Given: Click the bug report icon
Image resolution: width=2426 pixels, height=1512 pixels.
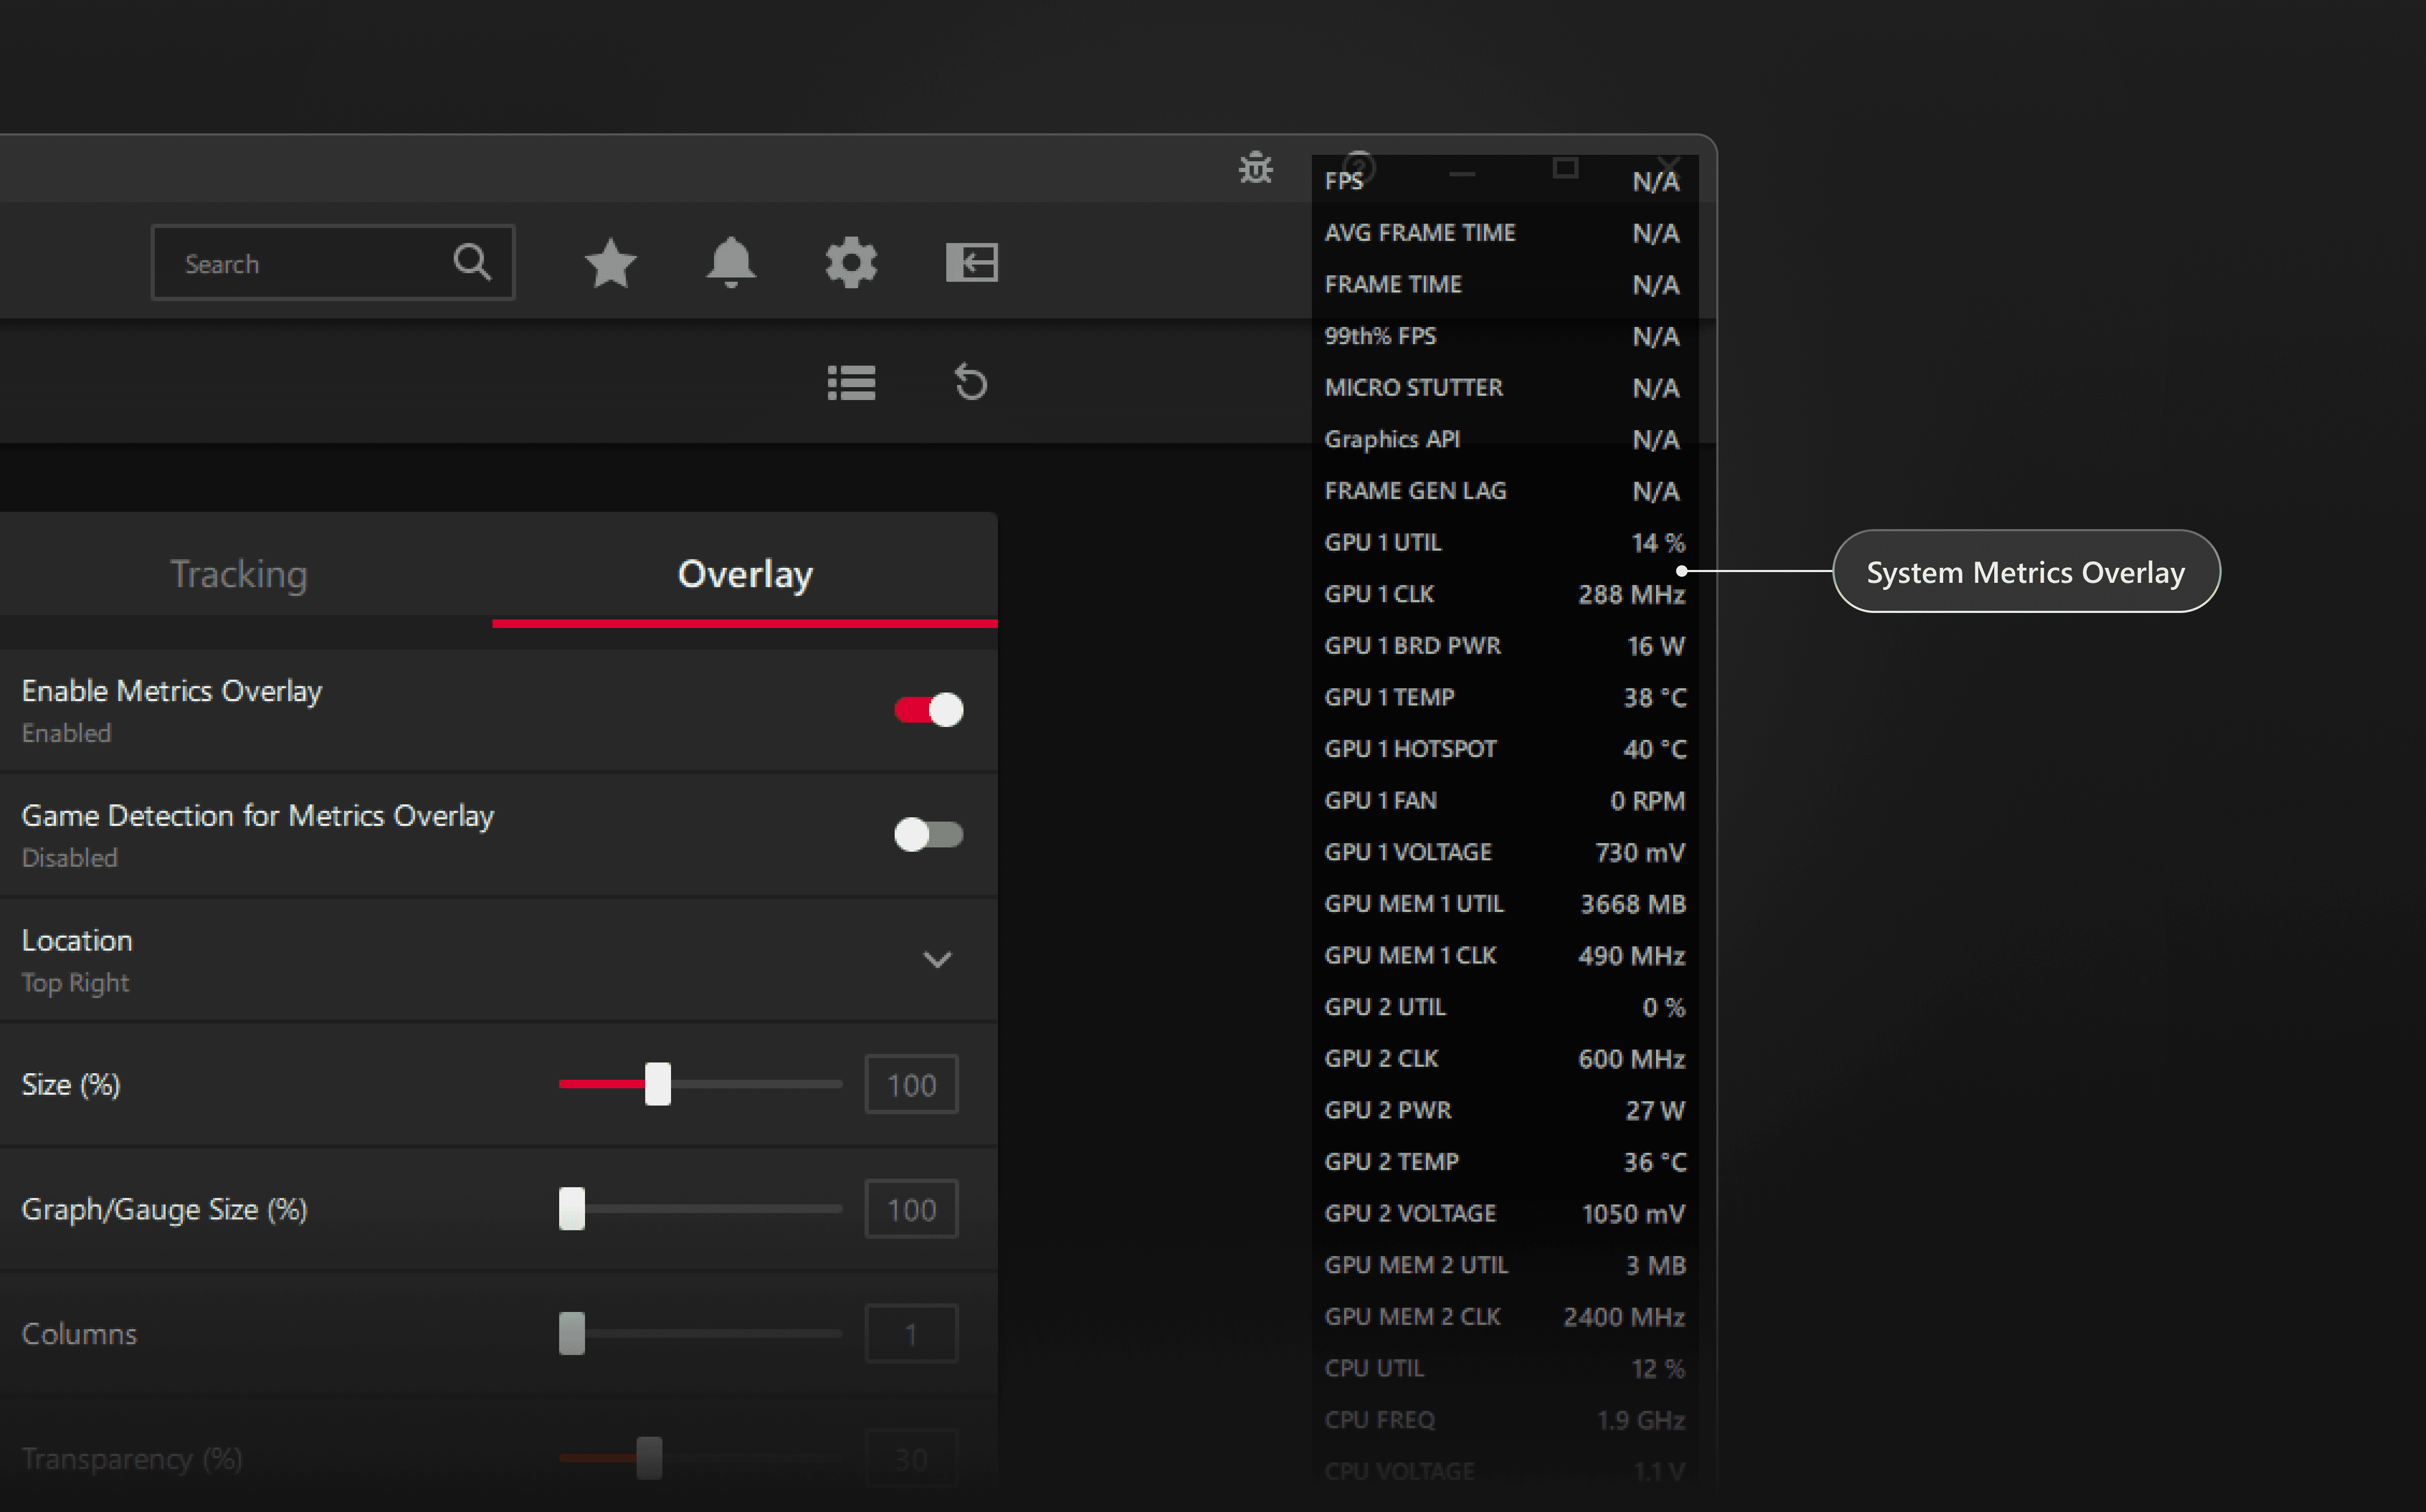Looking at the screenshot, I should point(1256,168).
